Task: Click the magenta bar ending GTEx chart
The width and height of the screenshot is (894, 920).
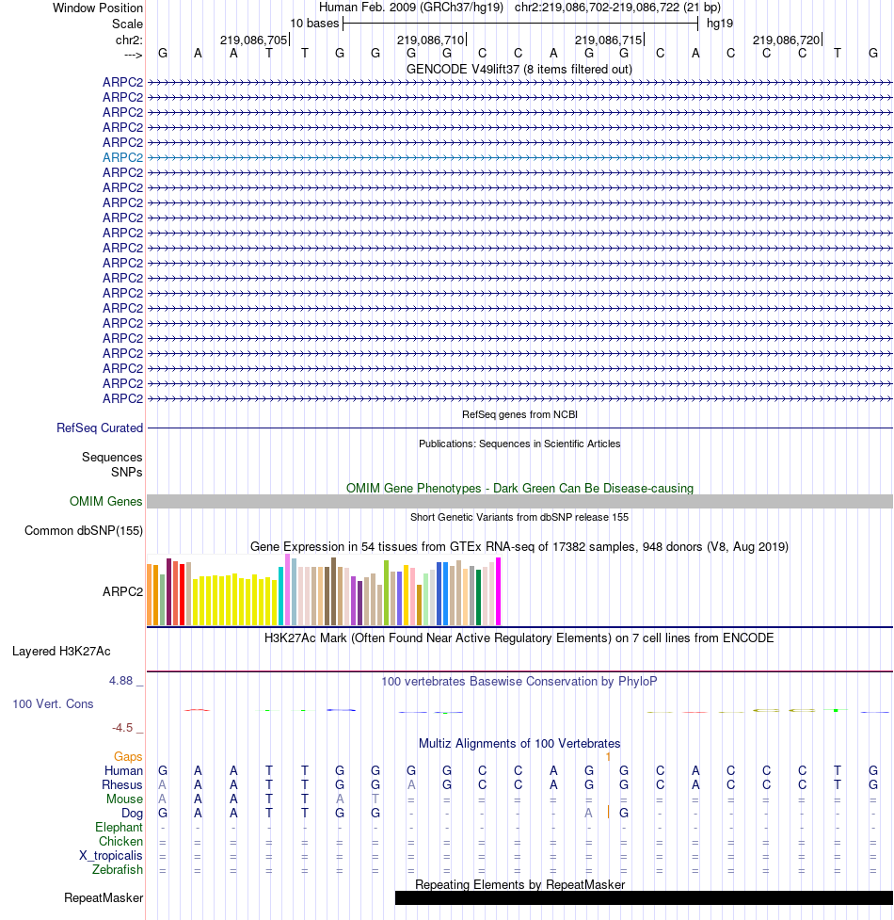Action: pyautogui.click(x=499, y=591)
